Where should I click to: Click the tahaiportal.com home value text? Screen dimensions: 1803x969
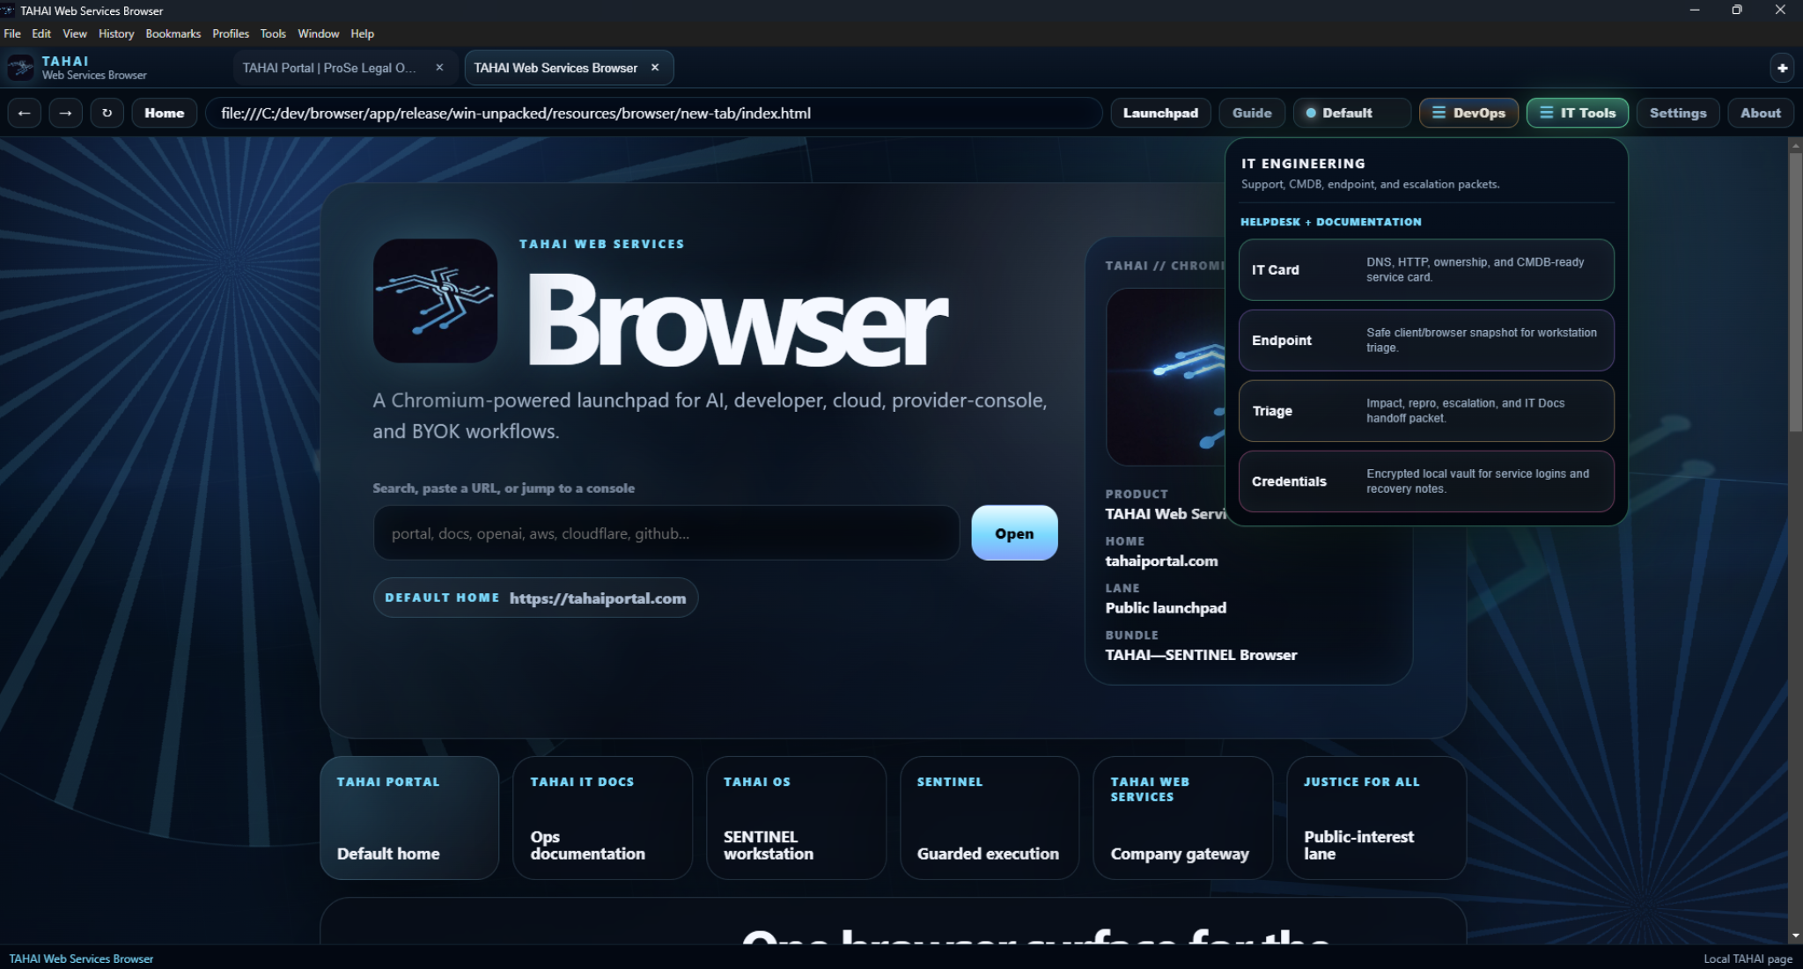1161,561
